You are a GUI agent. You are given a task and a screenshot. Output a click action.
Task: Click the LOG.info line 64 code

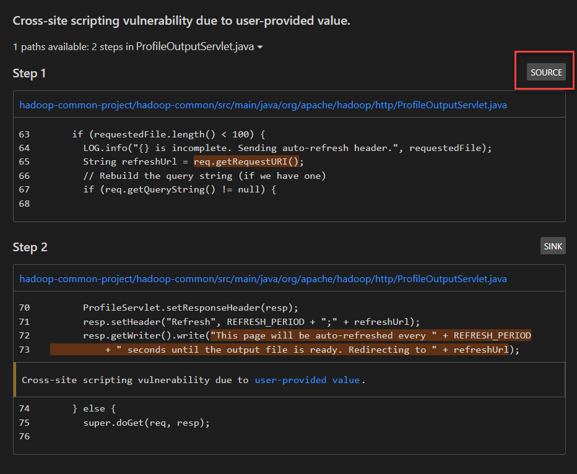tap(287, 148)
